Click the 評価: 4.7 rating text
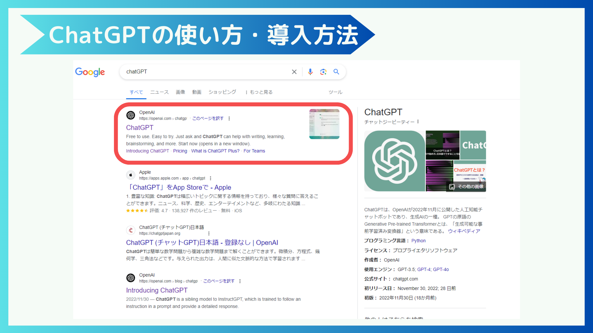This screenshot has width=593, height=333. pos(159,211)
